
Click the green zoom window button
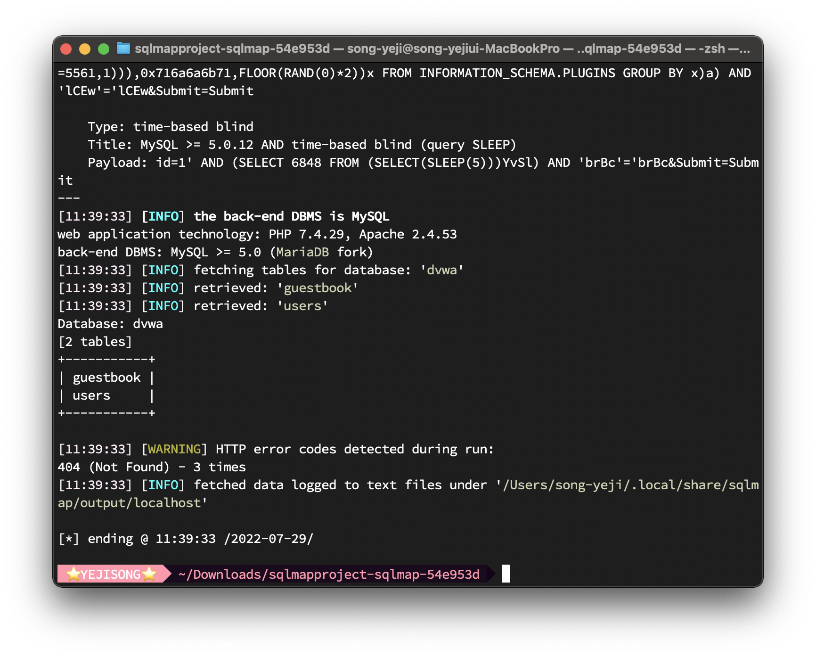(x=104, y=49)
